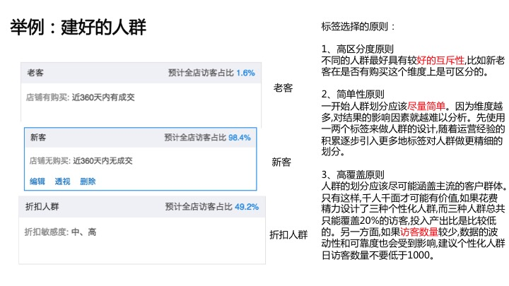
Task: Click the 1.6% visitor ratio value
Action: pyautogui.click(x=245, y=73)
